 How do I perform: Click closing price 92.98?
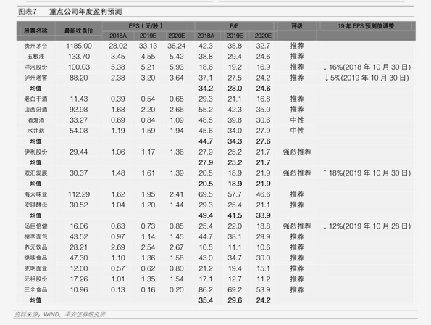(x=79, y=110)
